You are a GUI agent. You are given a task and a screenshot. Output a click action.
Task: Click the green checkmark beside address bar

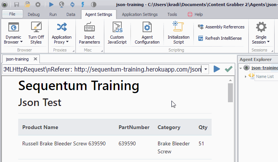(x=228, y=69)
